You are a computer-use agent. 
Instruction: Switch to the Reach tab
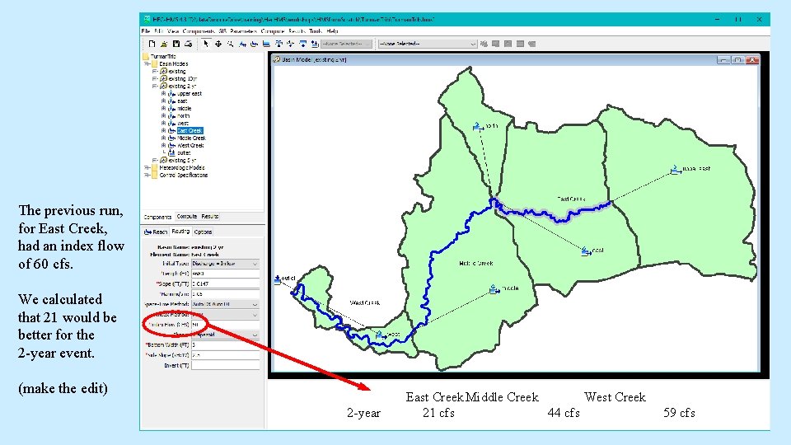[156, 232]
